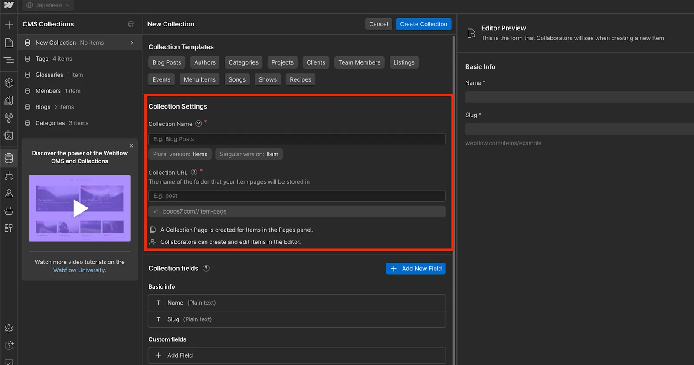Click the Collection Name help question icon

199,124
